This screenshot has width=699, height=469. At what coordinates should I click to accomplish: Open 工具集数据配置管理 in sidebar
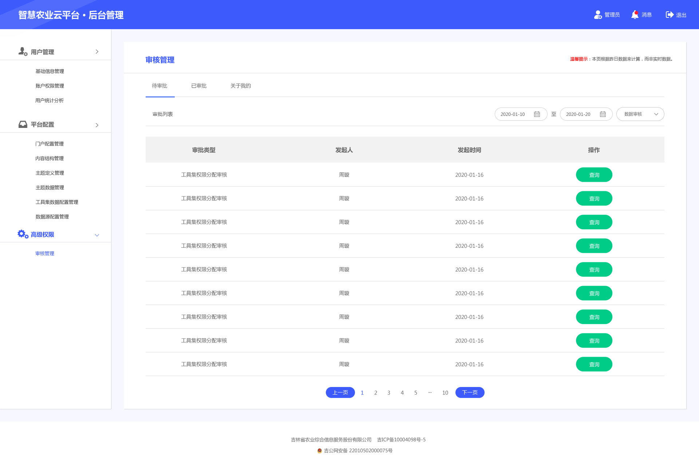click(57, 202)
